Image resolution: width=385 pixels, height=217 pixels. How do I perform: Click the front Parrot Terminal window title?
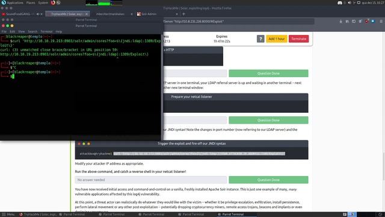pos(86,26)
